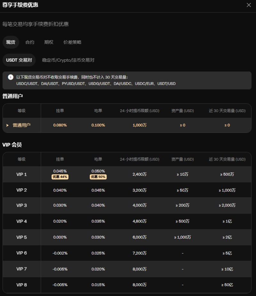Click the 优惠 50% badge under VIP 1 taker fee
Image resolution: width=256 pixels, height=296 pixels.
coord(98,177)
